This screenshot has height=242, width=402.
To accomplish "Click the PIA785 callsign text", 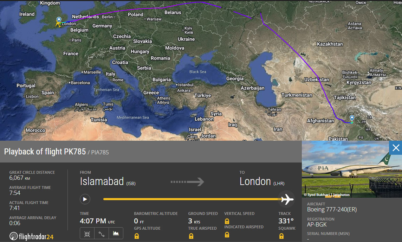I will 100,152.
